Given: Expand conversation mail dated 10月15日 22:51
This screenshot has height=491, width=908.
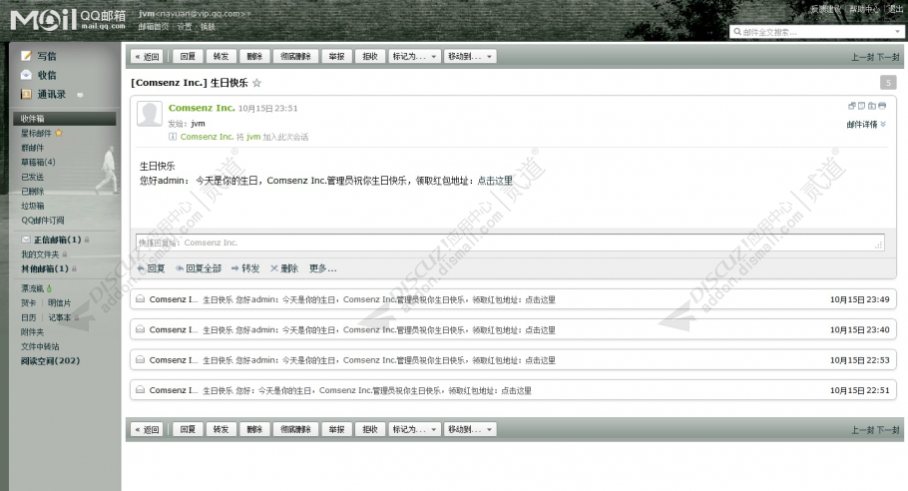Looking at the screenshot, I should [x=513, y=390].
